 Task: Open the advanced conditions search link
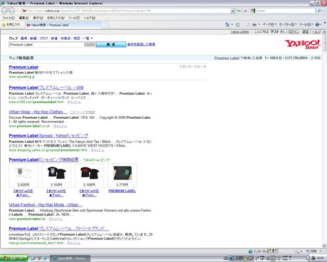tap(141, 44)
